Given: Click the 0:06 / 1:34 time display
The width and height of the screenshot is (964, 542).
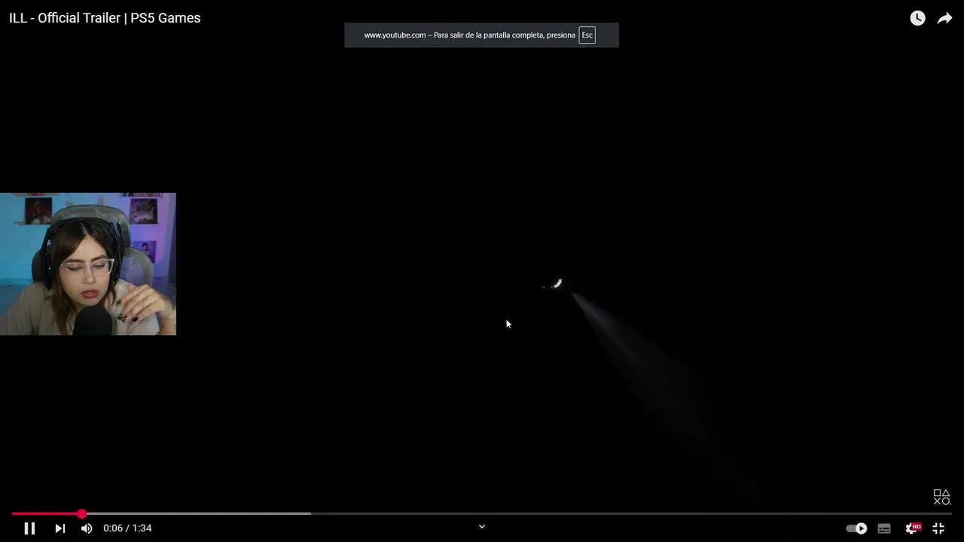Looking at the screenshot, I should pyautogui.click(x=127, y=528).
